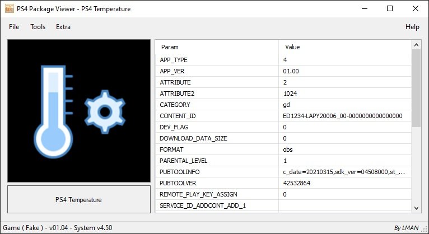Open the Tools menu
The image size is (429, 234).
pyautogui.click(x=38, y=27)
